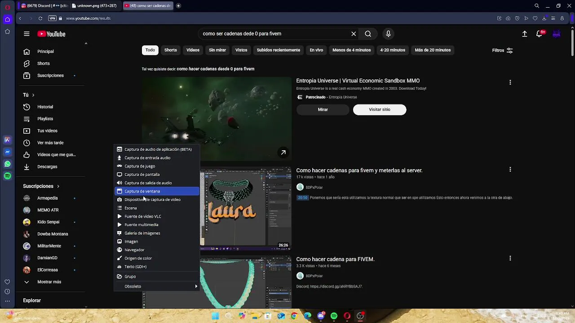Choose Fuente multimedia source
Viewport: 575px width, 323px height.
point(157,225)
